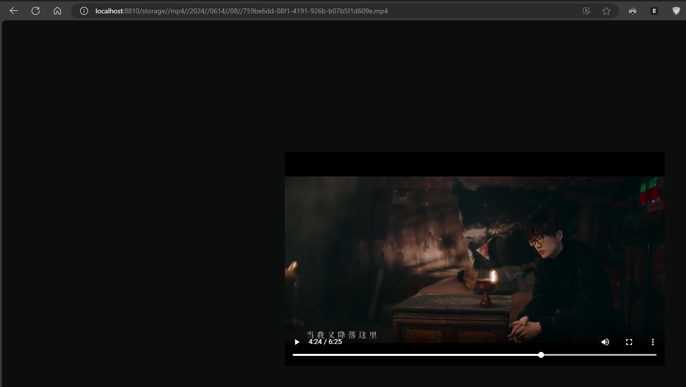Open the shield extension icon

[676, 11]
